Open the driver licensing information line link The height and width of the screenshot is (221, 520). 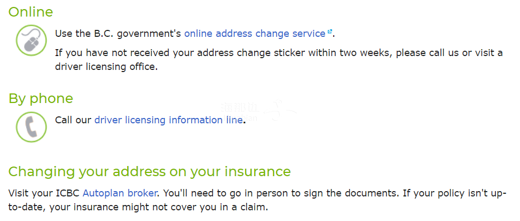click(x=168, y=120)
